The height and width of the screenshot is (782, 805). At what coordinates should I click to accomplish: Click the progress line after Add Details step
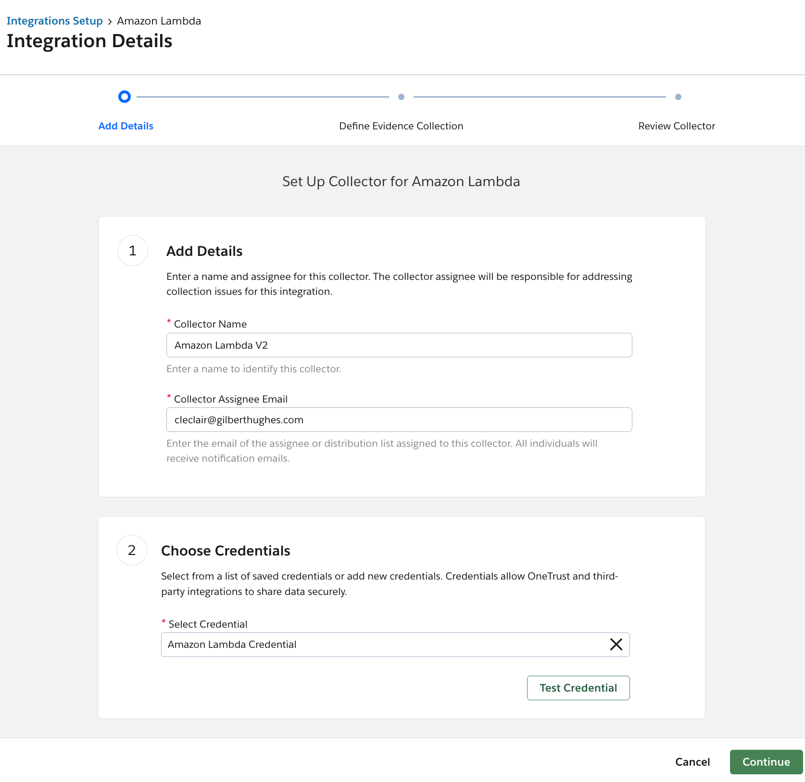(x=263, y=97)
